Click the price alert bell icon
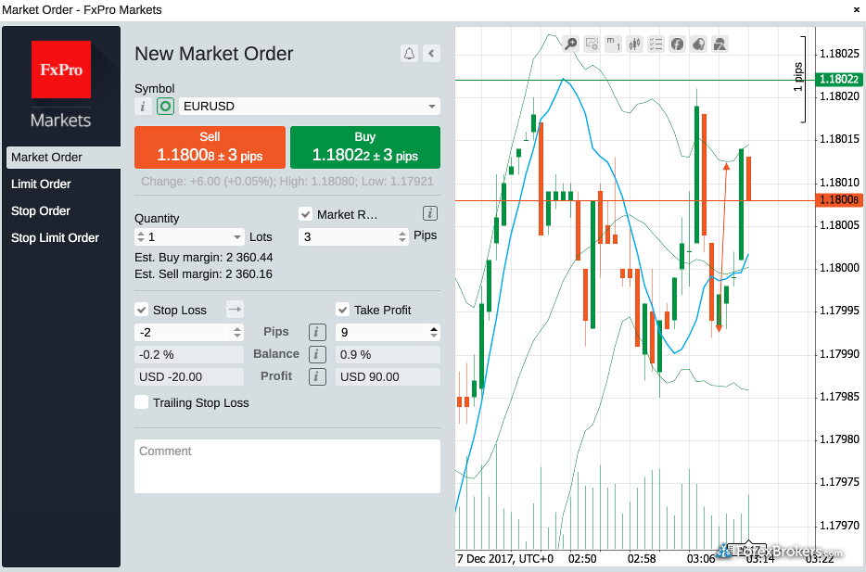This screenshot has width=866, height=572. [409, 54]
